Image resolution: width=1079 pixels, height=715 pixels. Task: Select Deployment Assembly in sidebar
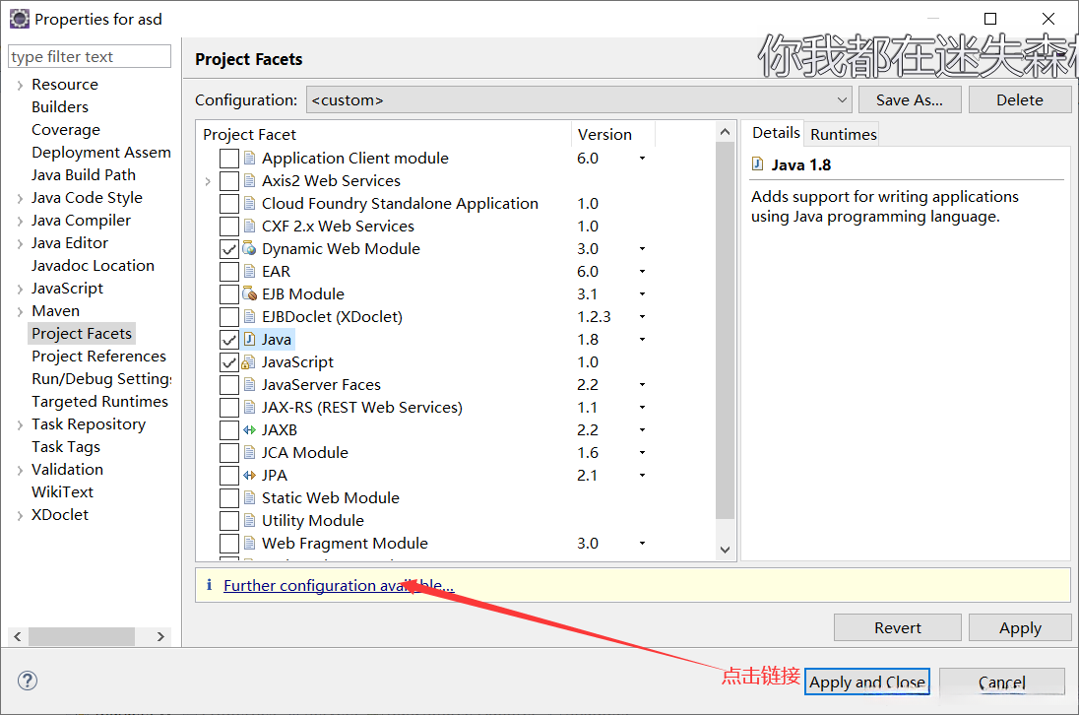[x=101, y=152]
